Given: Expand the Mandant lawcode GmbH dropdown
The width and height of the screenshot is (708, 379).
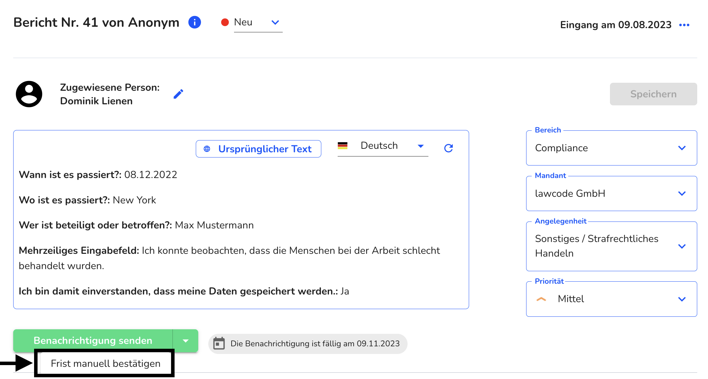Looking at the screenshot, I should (x=611, y=194).
